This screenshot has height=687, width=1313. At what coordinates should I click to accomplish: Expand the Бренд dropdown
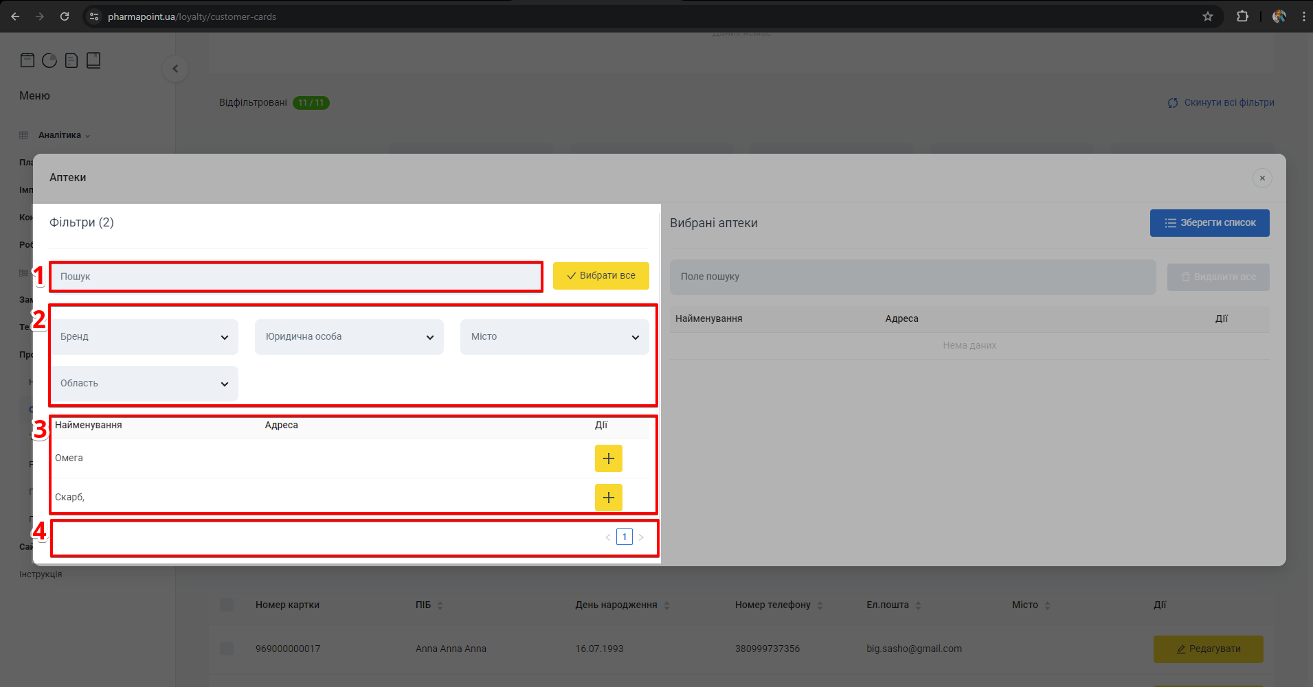coord(145,337)
